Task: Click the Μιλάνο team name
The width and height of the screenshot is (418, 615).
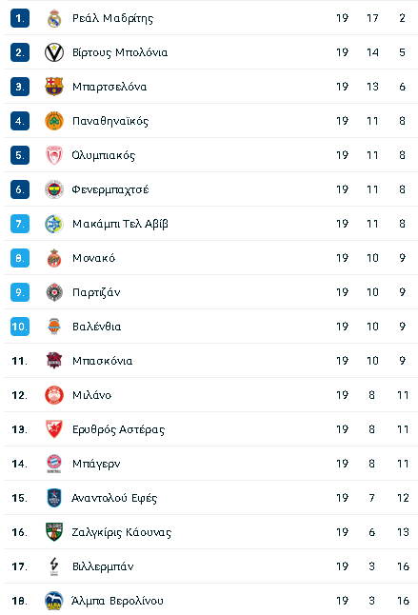Action: click(91, 395)
